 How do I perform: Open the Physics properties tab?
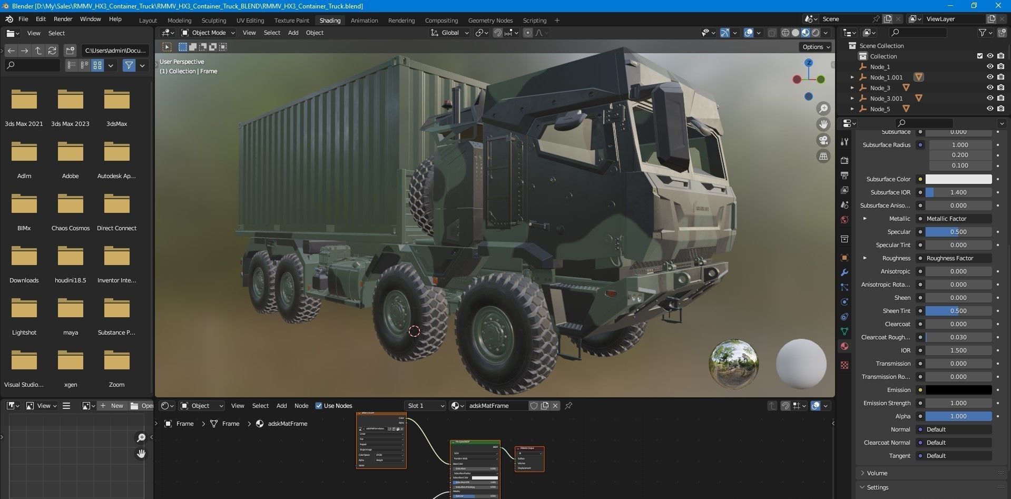click(x=845, y=302)
